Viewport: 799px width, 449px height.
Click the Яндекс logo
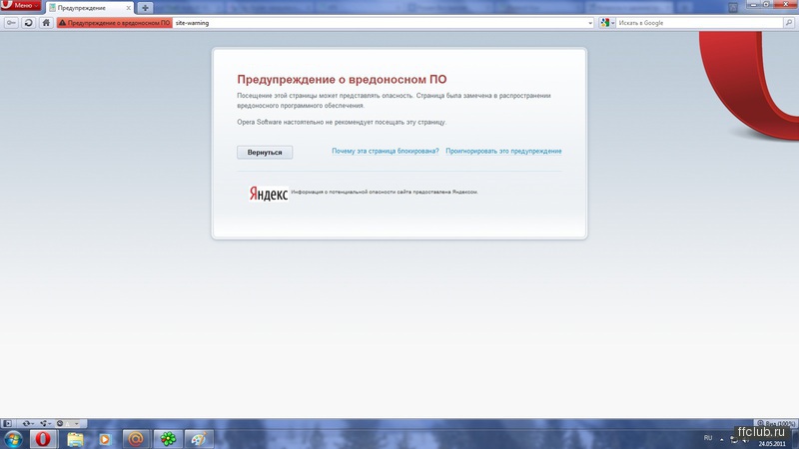[269, 194]
